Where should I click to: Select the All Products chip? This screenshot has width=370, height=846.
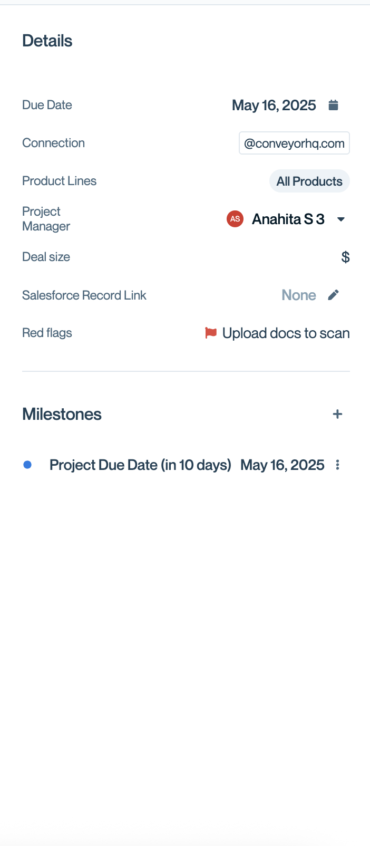click(309, 181)
